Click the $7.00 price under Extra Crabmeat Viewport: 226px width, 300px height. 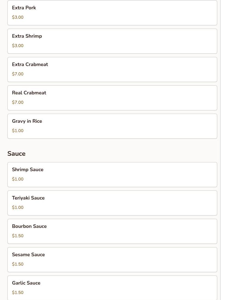click(18, 74)
